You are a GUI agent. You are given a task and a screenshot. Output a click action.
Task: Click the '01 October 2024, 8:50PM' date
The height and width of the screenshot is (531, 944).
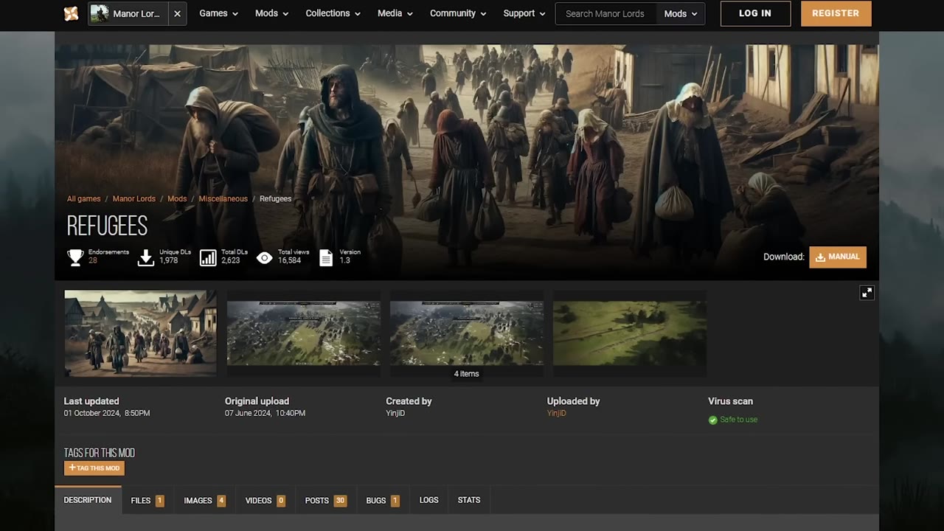107,413
